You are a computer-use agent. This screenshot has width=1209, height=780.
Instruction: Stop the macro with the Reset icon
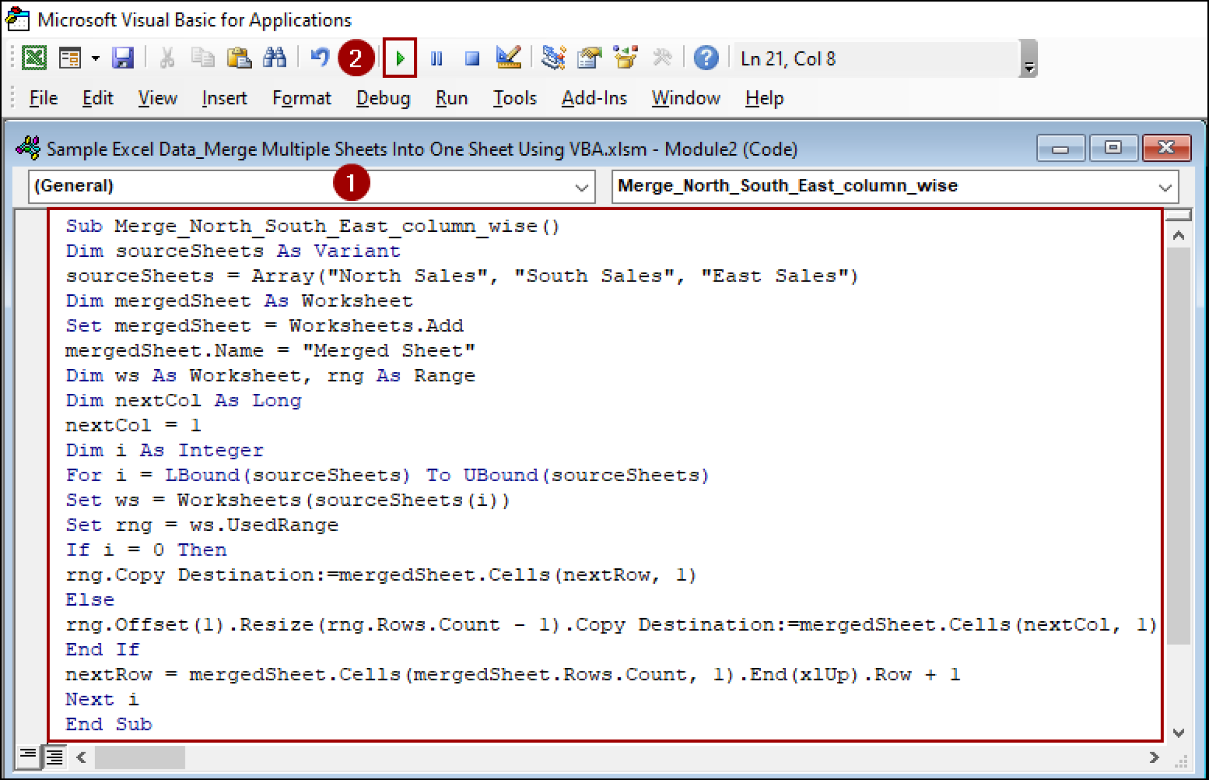click(472, 58)
